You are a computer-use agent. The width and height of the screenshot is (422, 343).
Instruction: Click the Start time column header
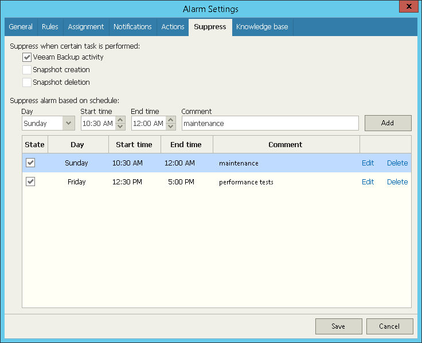135,145
